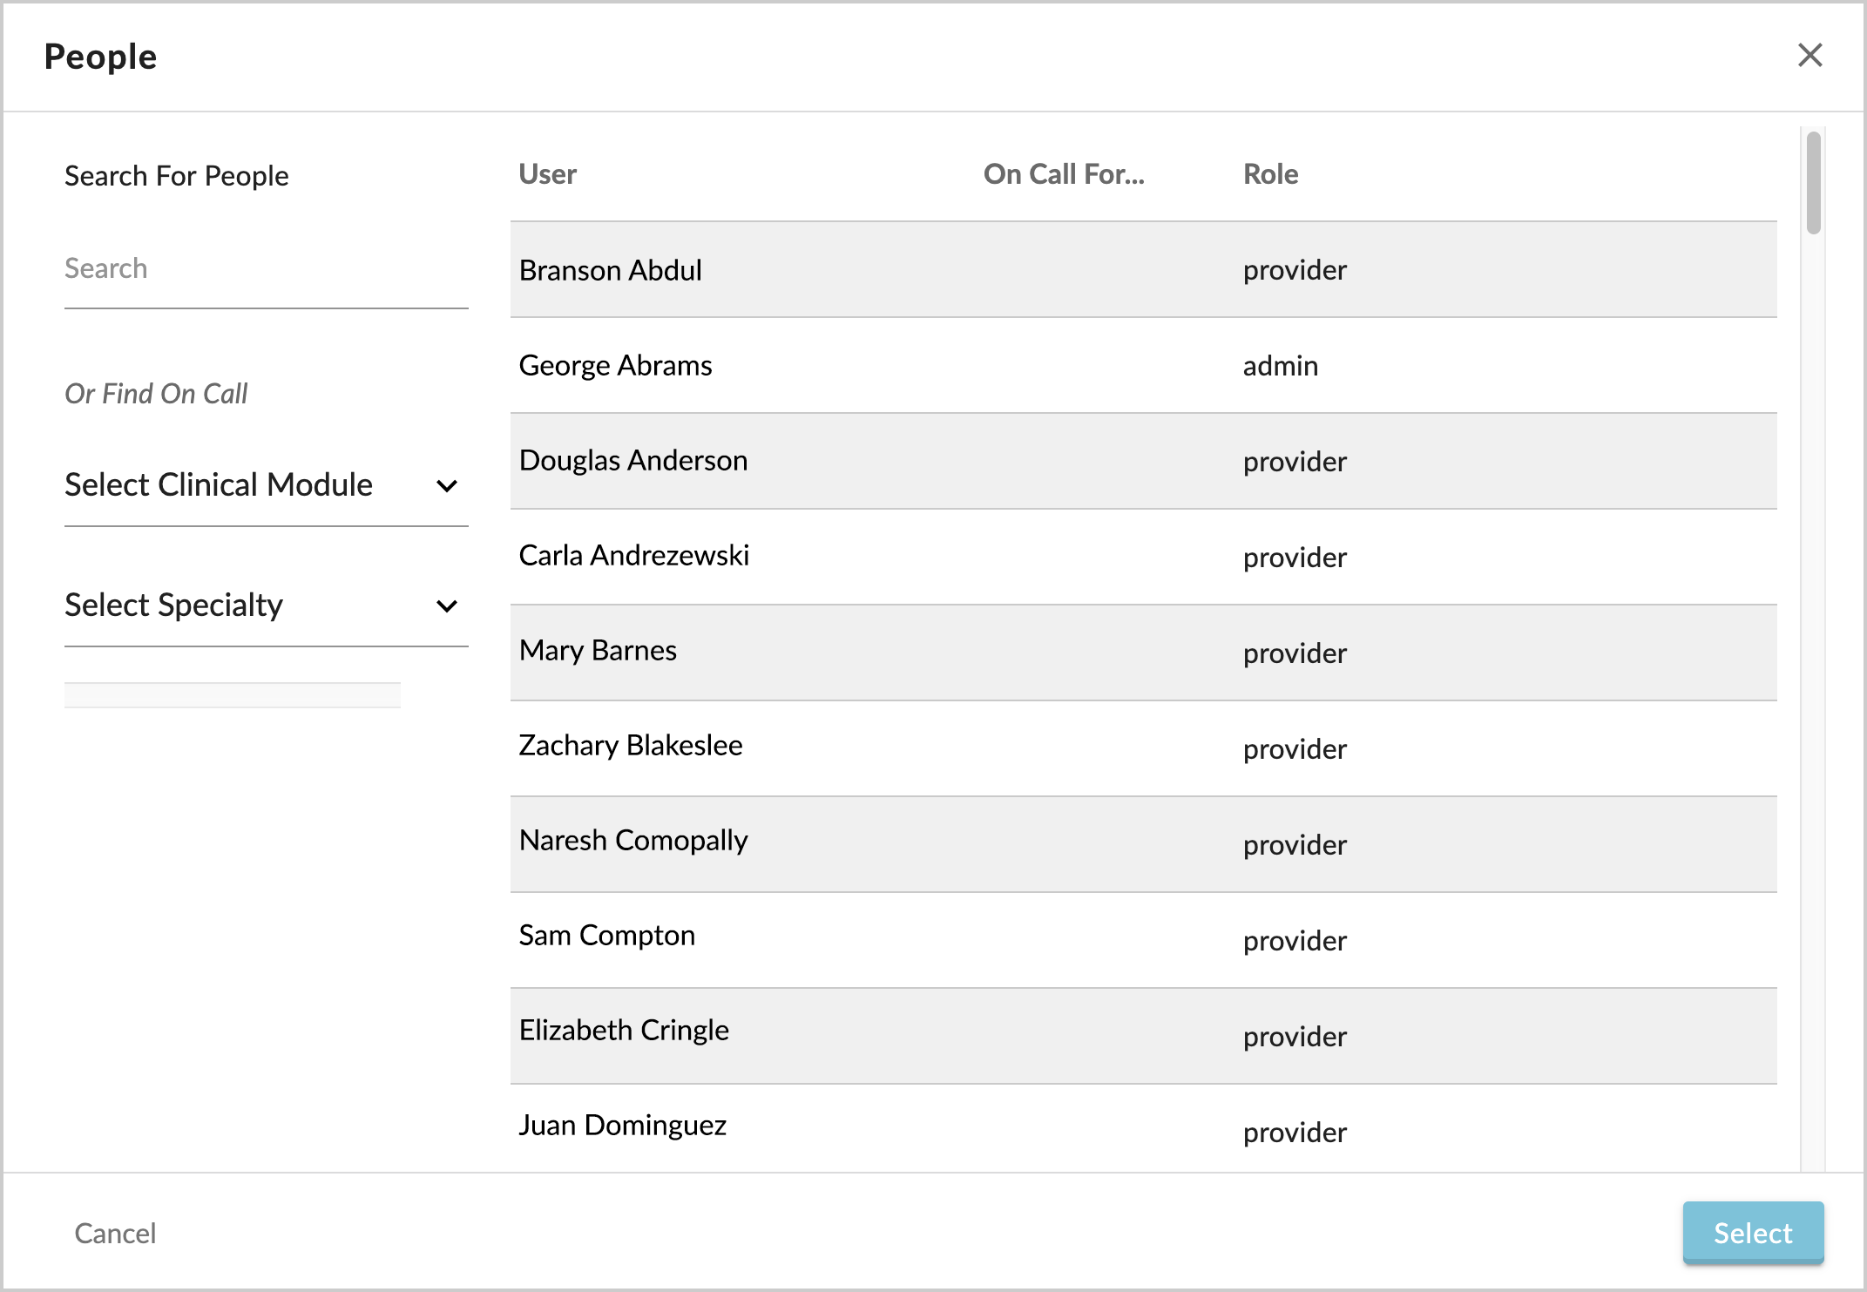
Task: Focus the Search people input field
Action: click(266, 269)
